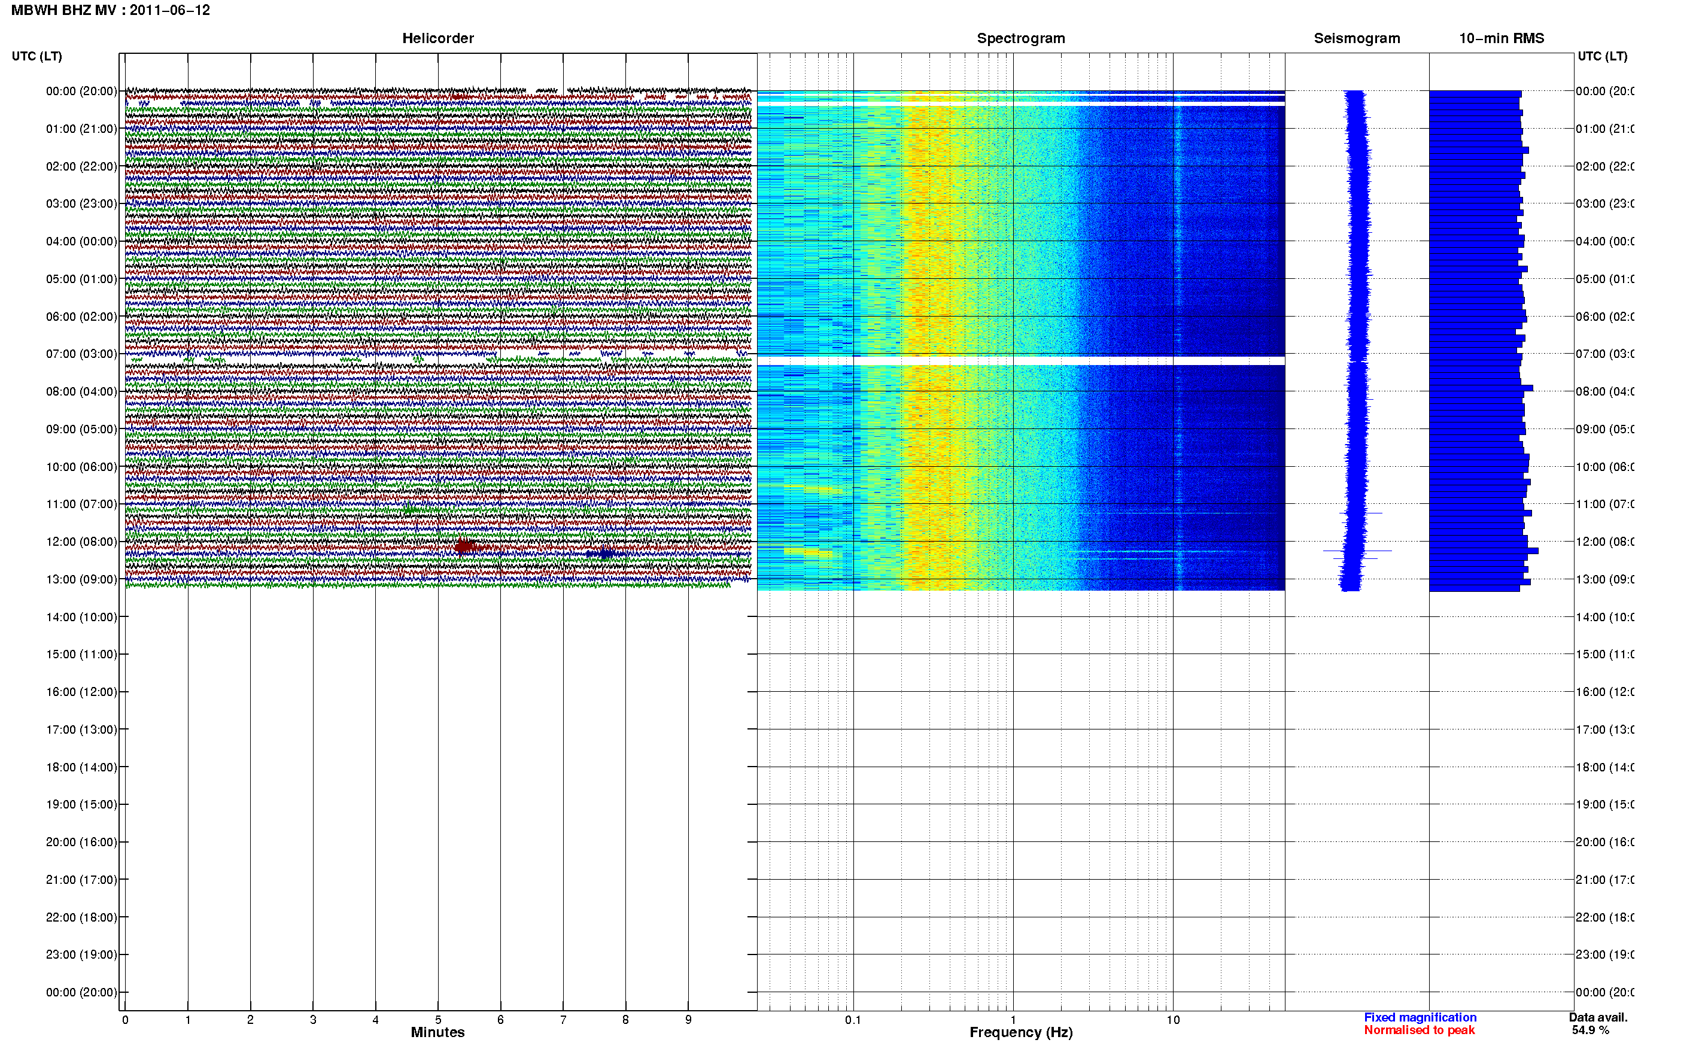Click the Seismogram panel heading
Screen dimensions: 1702x1064
[x=1357, y=38]
